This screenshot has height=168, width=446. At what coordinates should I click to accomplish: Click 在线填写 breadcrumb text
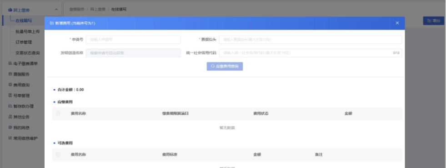pos(119,10)
